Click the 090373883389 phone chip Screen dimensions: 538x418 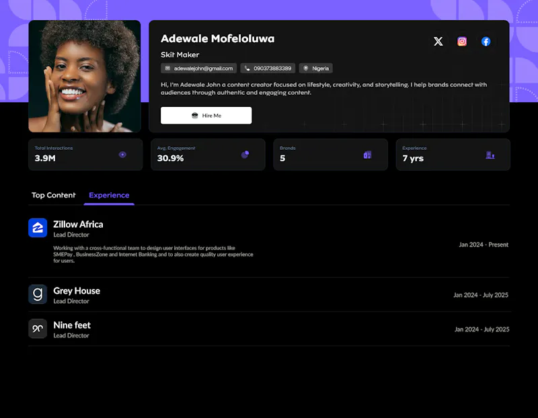pos(268,69)
